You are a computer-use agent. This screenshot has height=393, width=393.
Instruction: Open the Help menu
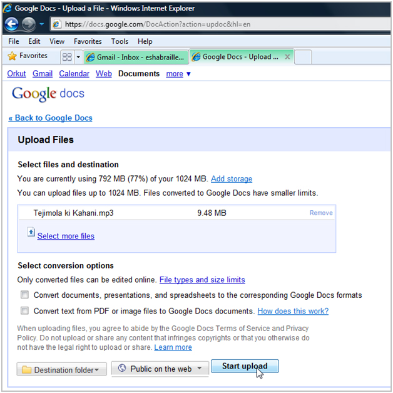[x=145, y=41]
